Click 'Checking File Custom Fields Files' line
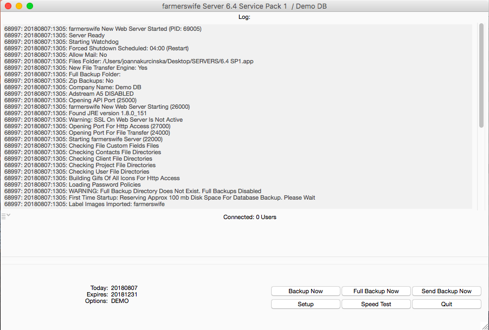Viewport: 489px width, 330px height. tap(82, 146)
